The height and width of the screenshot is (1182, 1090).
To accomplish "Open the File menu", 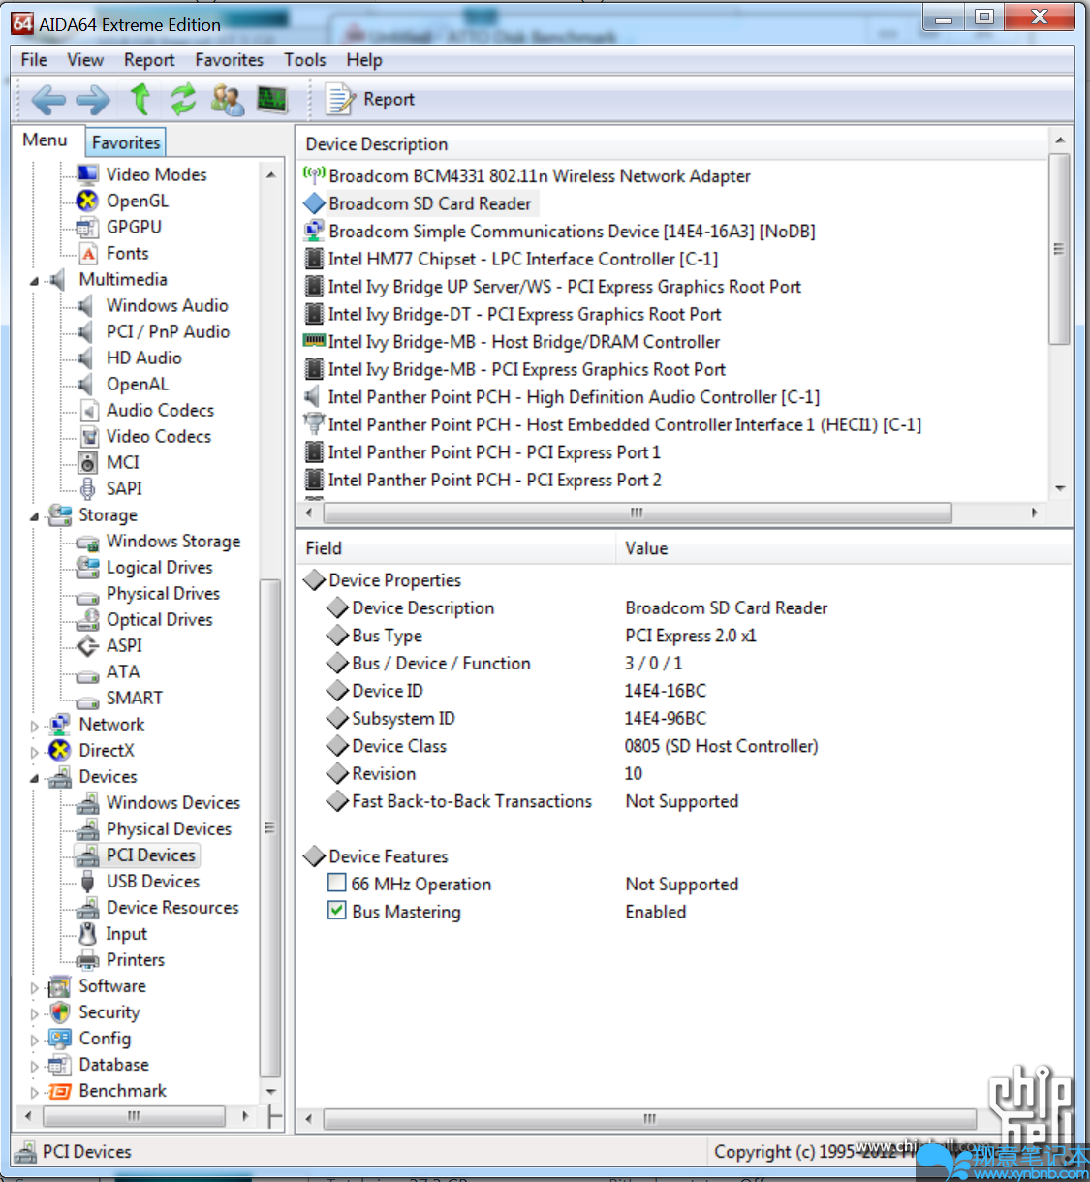I will (34, 60).
